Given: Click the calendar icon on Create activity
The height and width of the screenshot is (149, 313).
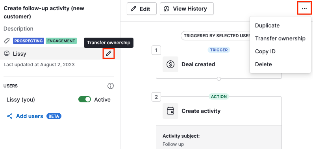Looking at the screenshot, I should click(170, 111).
